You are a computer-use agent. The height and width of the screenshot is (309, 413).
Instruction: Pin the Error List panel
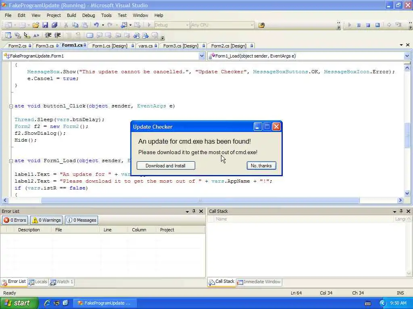coord(194,211)
